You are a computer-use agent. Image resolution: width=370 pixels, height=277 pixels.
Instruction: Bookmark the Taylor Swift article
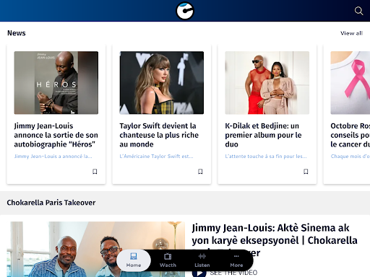point(200,172)
